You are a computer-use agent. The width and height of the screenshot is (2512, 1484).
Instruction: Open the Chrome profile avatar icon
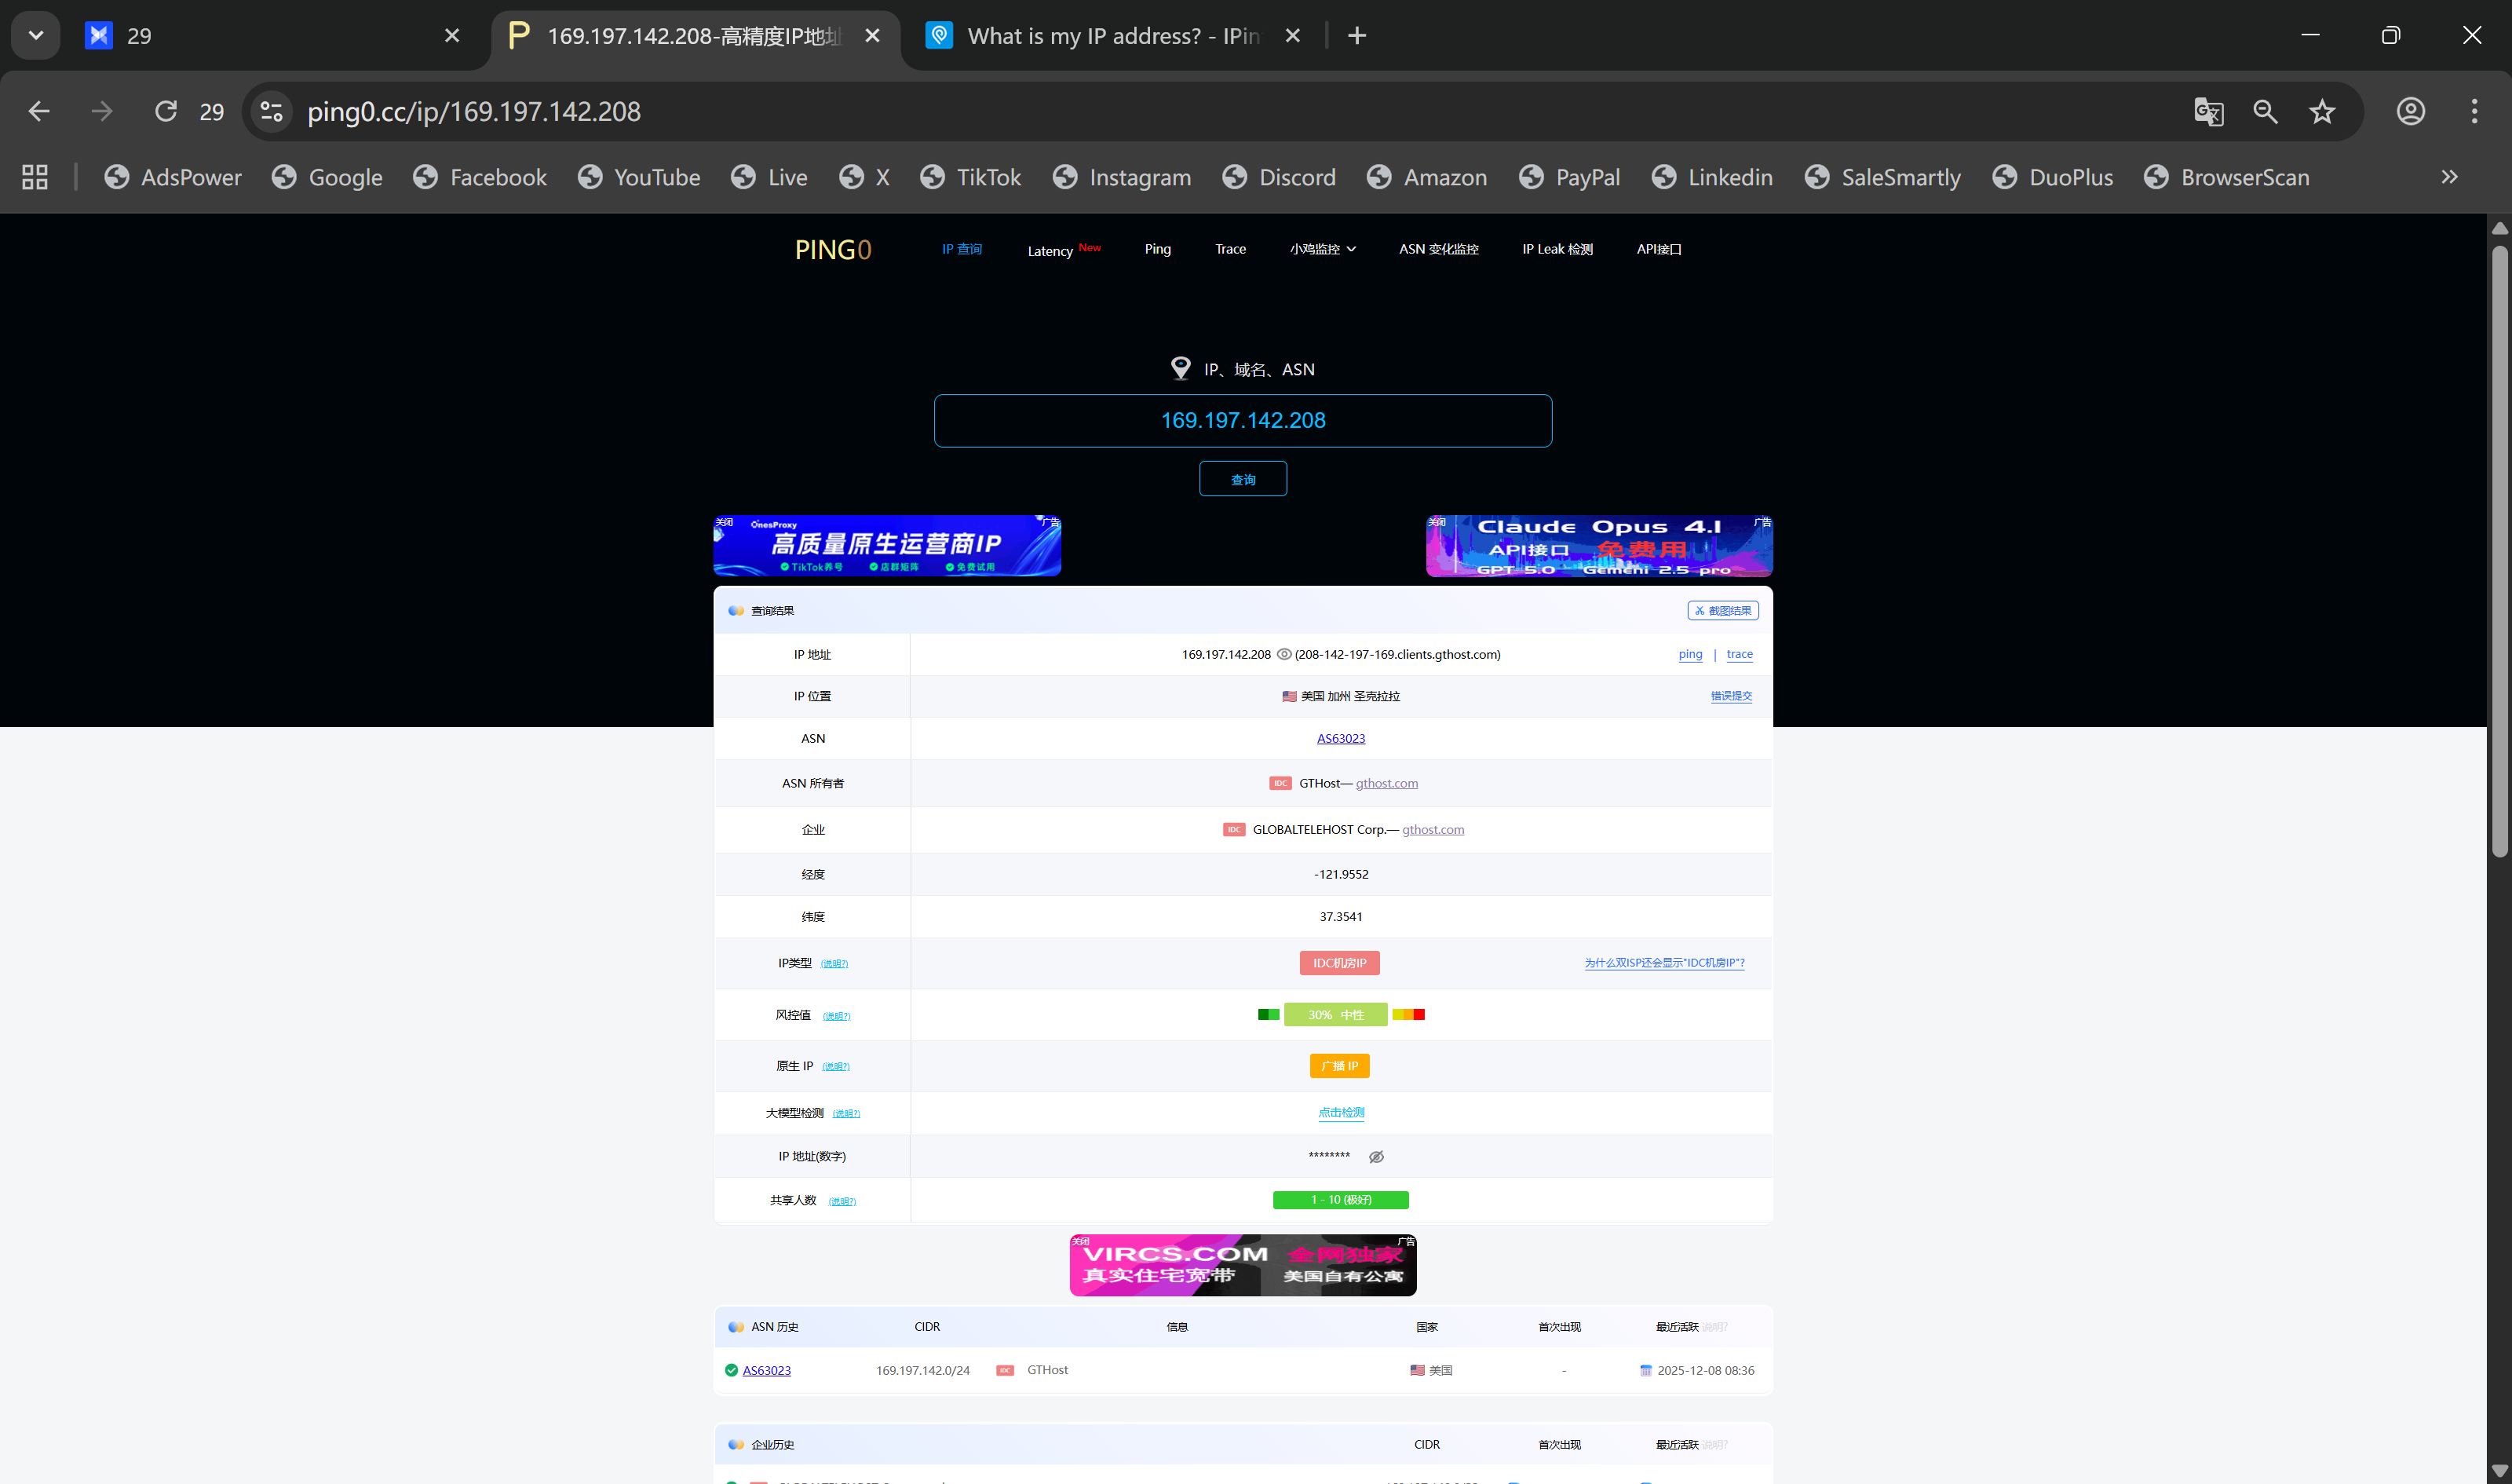pyautogui.click(x=2410, y=111)
